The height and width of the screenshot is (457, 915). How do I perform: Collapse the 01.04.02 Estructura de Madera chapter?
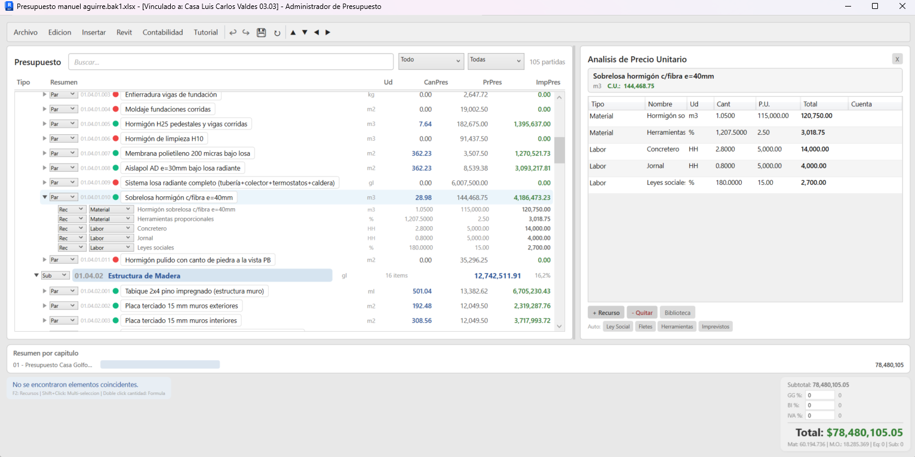pyautogui.click(x=36, y=276)
